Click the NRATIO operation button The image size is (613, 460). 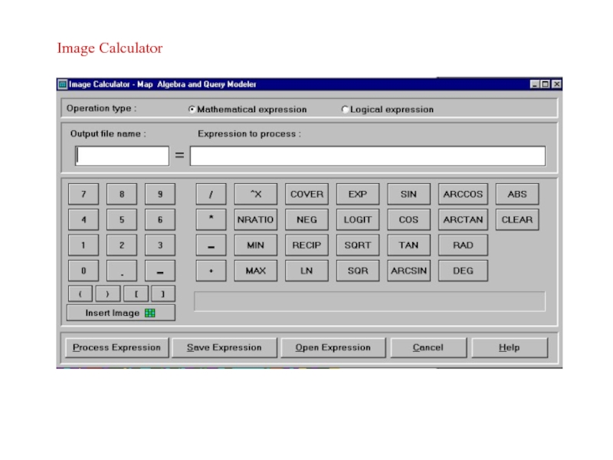click(255, 220)
